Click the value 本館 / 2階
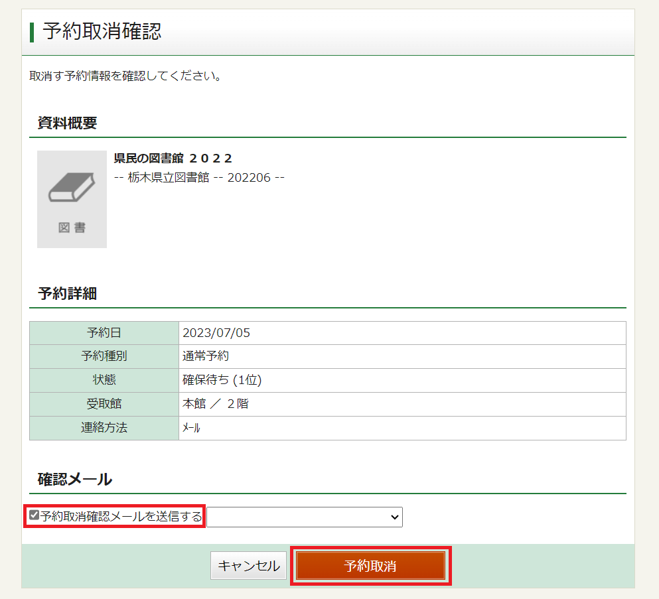This screenshot has height=599, width=659. pyautogui.click(x=215, y=404)
